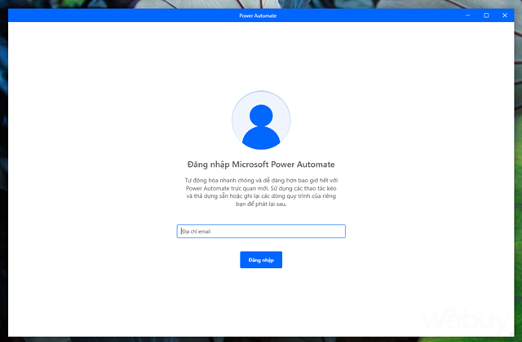Maximize the Power Automate window
The height and width of the screenshot is (342, 522).
click(486, 15)
